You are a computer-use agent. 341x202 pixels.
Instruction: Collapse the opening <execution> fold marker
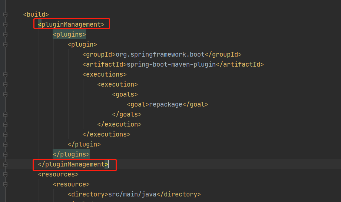click(x=5, y=84)
